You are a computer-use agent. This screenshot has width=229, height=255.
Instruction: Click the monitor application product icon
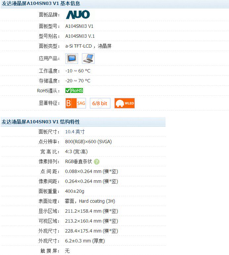[72, 59]
